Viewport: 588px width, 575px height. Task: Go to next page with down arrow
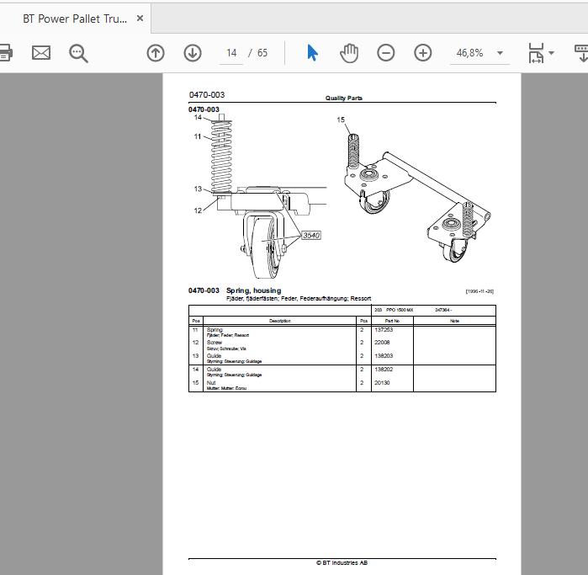(193, 53)
